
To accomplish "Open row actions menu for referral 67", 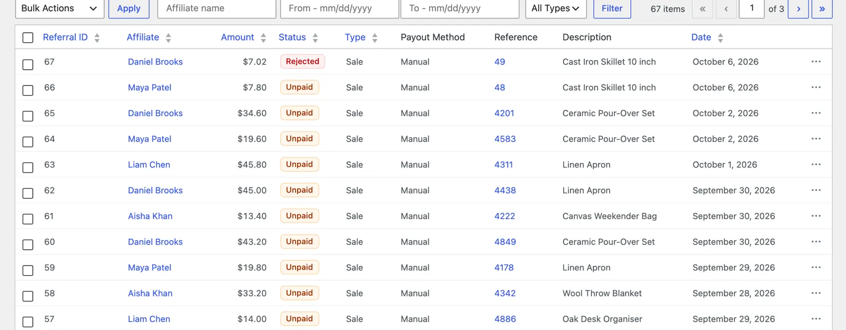I will pos(816,62).
